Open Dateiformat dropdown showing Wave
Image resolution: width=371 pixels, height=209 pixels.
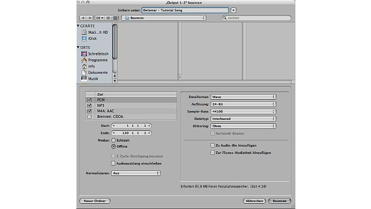[x=243, y=97]
